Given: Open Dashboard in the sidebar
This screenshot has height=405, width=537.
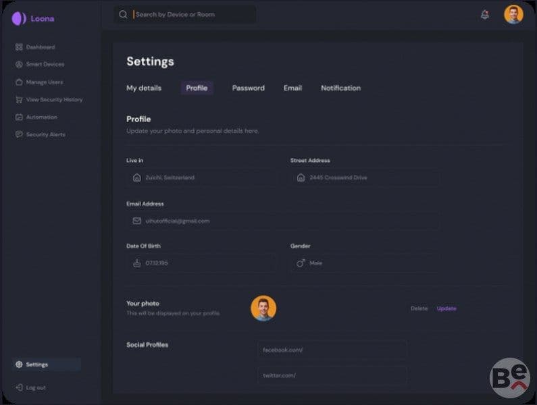Looking at the screenshot, I should point(35,47).
